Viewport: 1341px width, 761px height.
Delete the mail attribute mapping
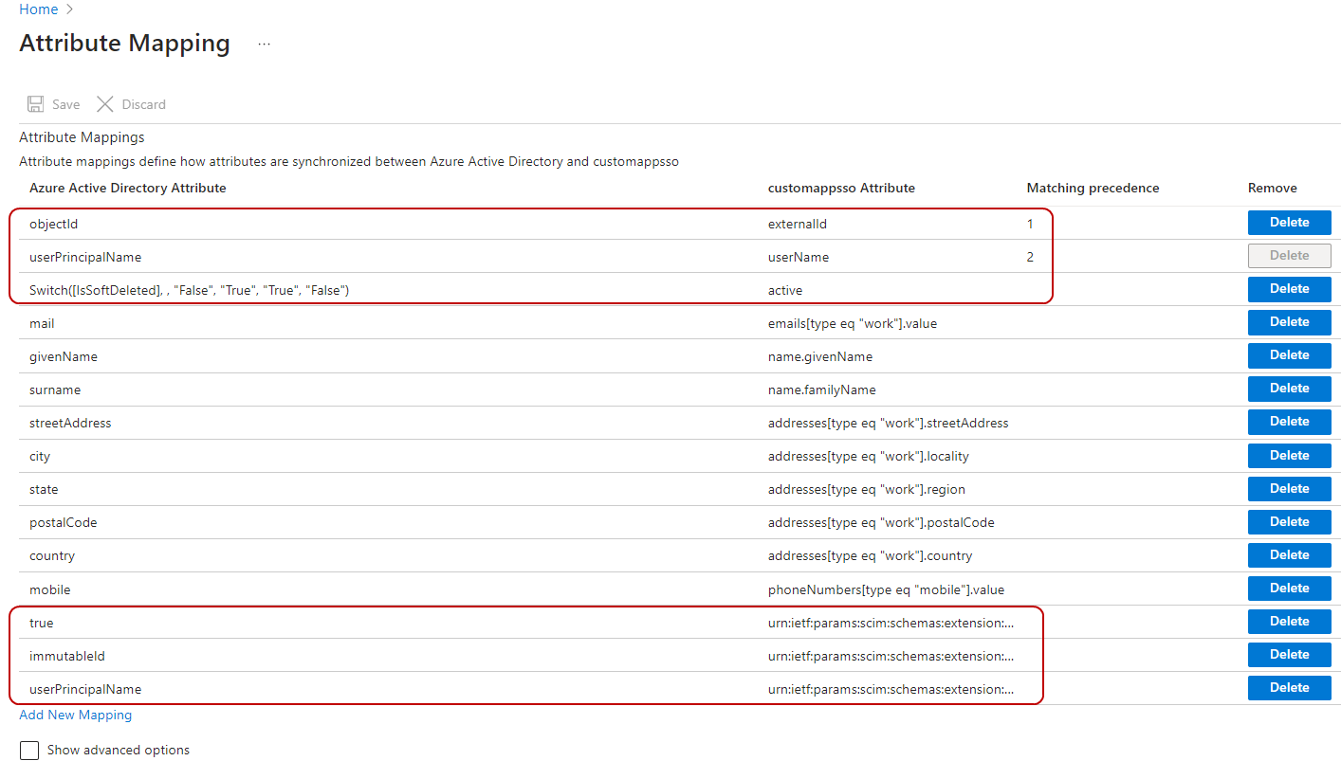[1289, 322]
